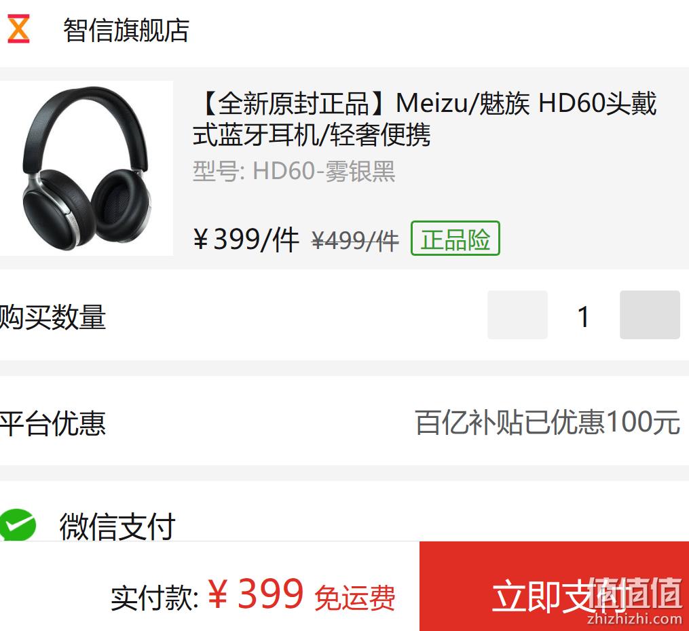Open the 智信旗舰店 store name
Screen dimensions: 689x631
point(126,31)
